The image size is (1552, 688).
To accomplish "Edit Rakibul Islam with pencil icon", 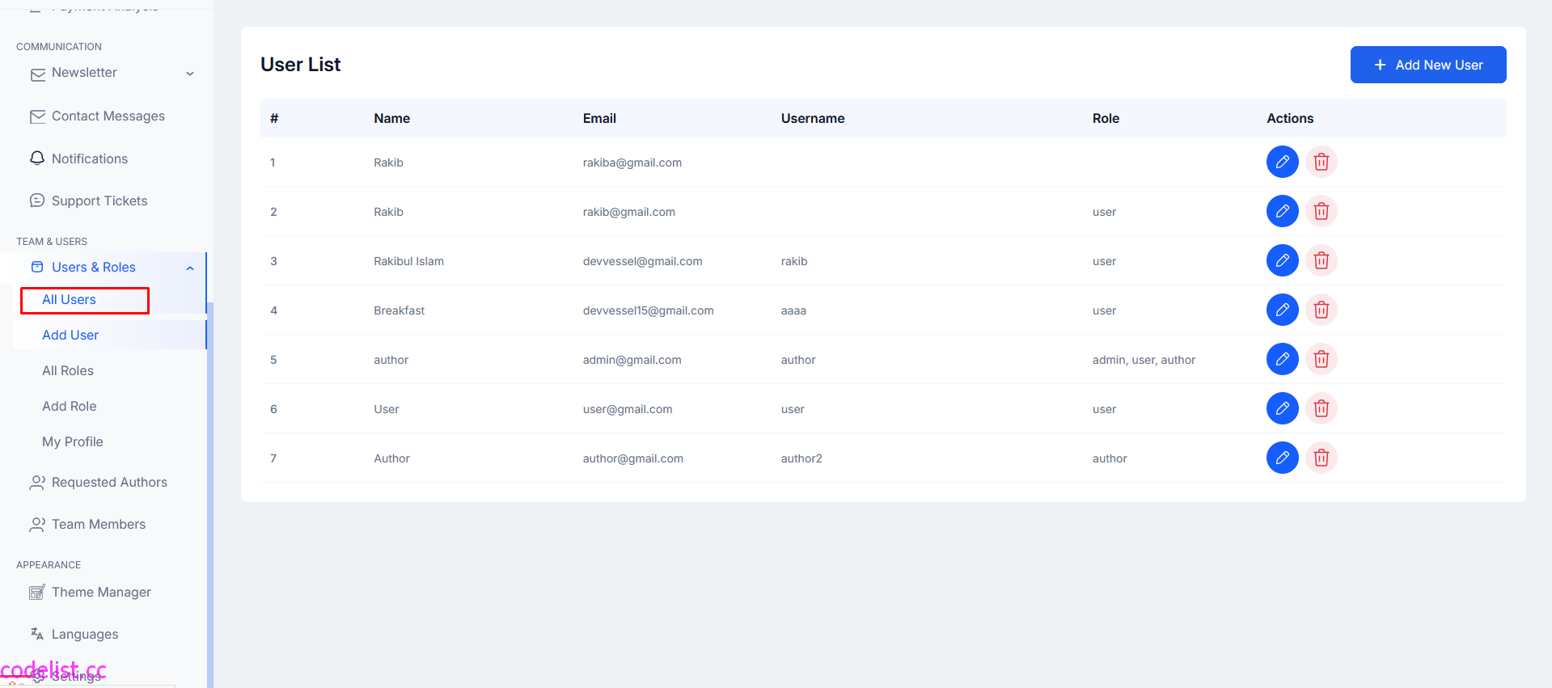I will click(x=1282, y=260).
